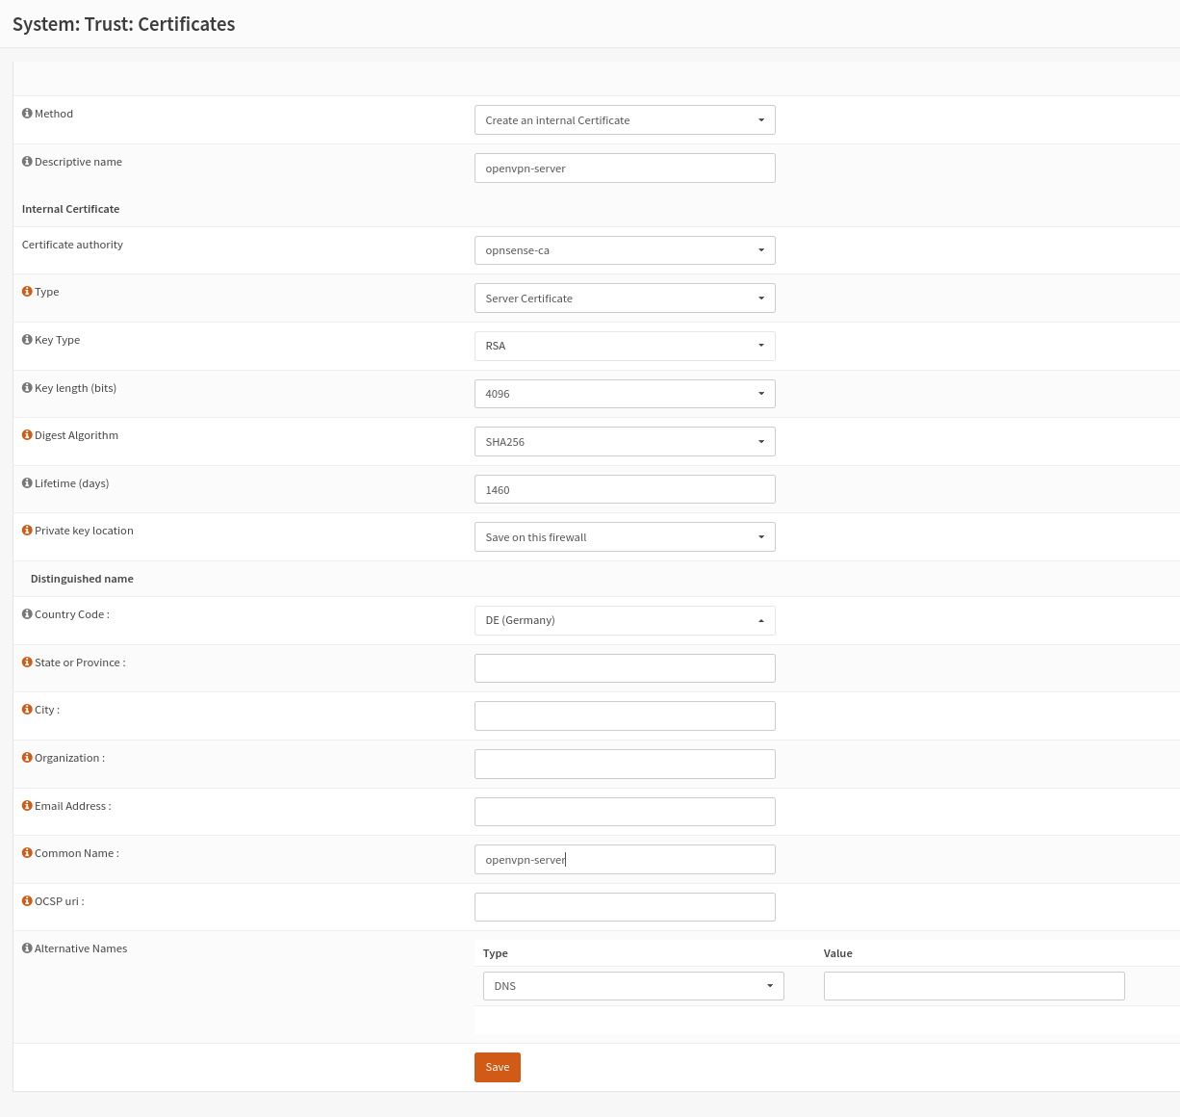Open the Type dropdown showing Server Certificate
This screenshot has width=1180, height=1117.
pos(625,299)
